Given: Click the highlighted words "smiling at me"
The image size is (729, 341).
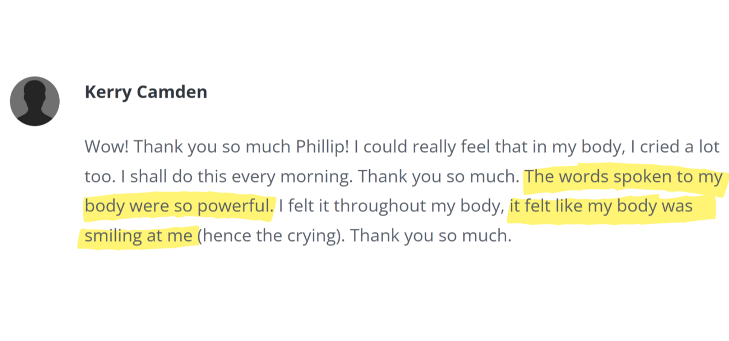Looking at the screenshot, I should click(139, 236).
